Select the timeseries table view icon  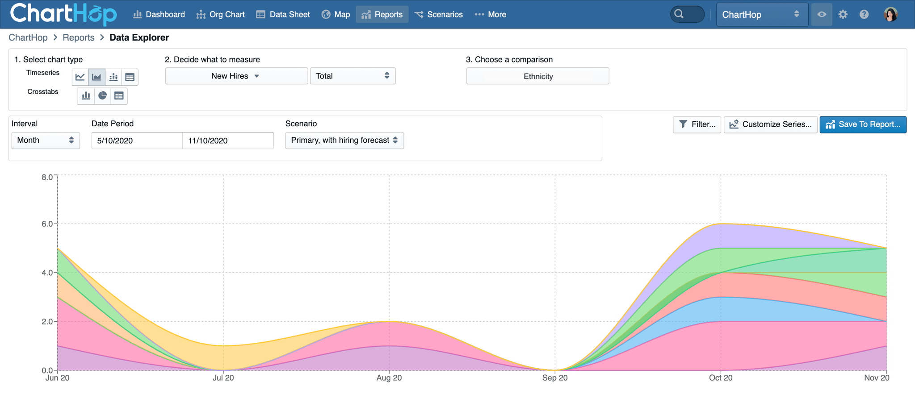[130, 77]
